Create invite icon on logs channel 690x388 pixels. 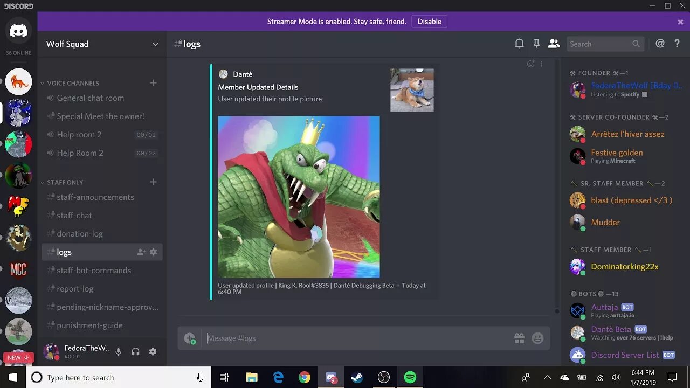[x=141, y=252]
